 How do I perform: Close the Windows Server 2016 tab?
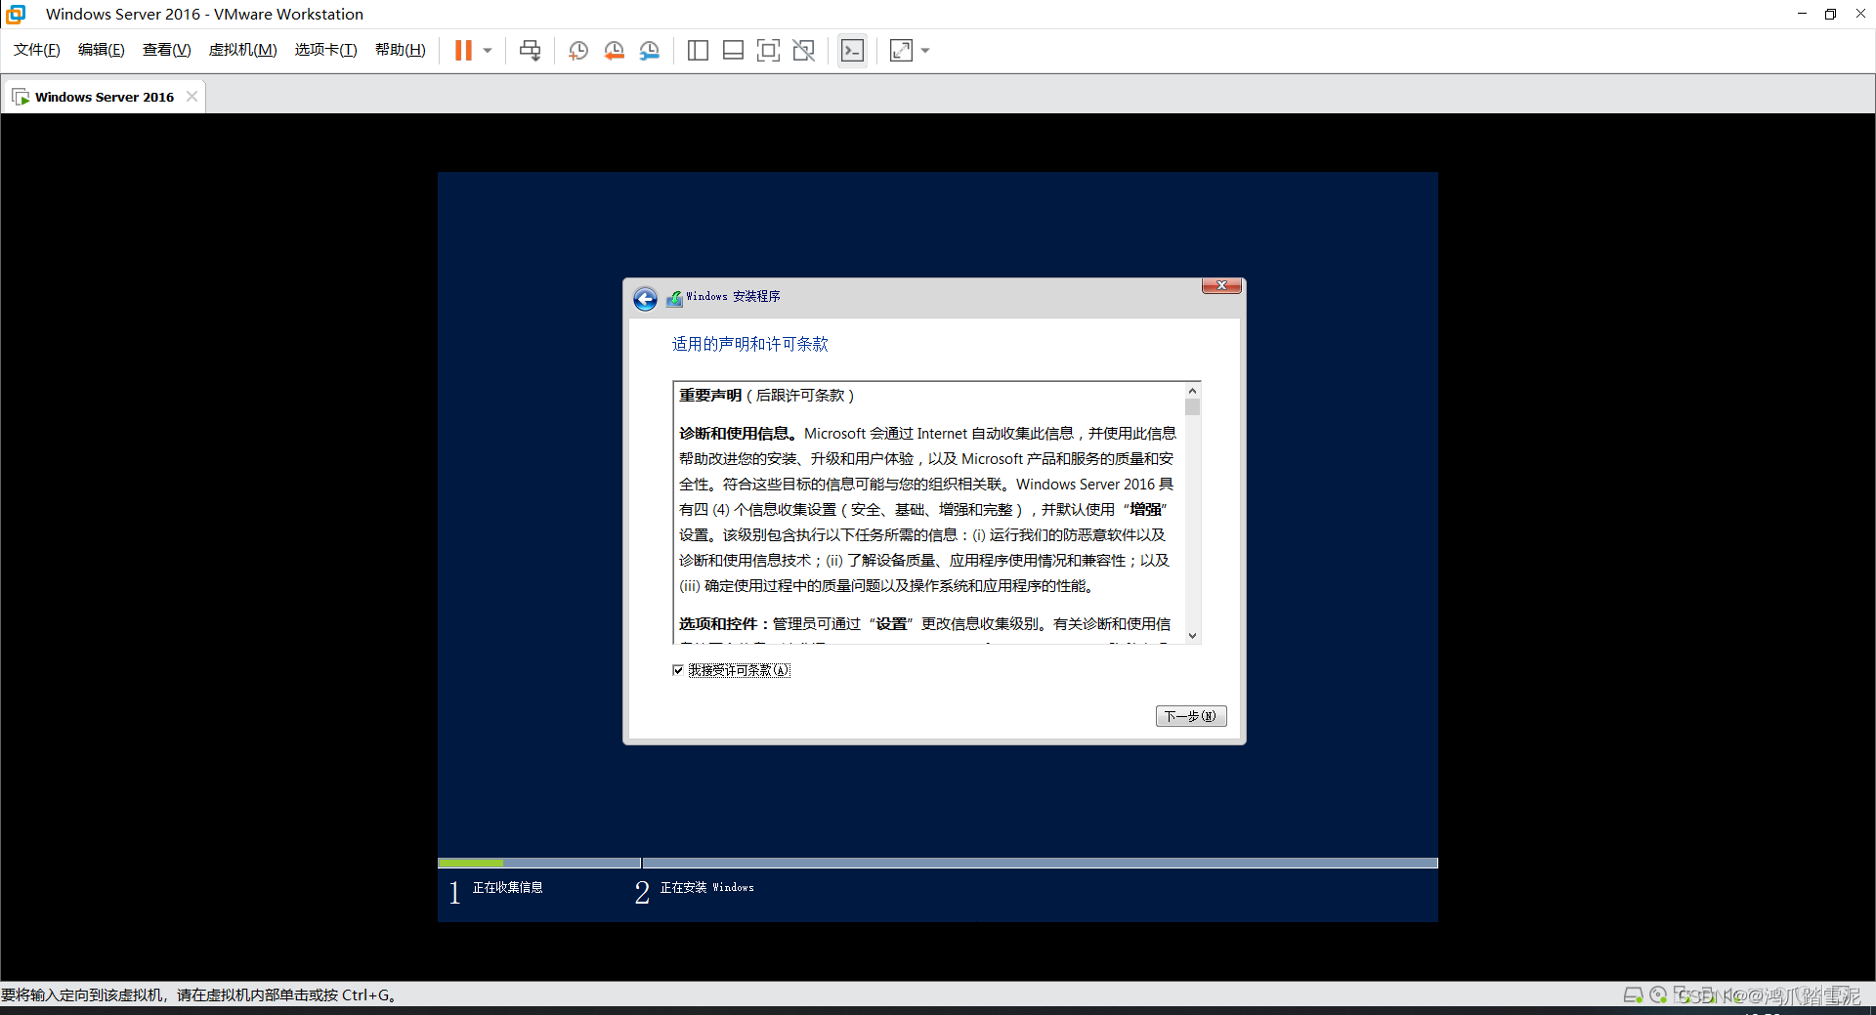point(192,96)
